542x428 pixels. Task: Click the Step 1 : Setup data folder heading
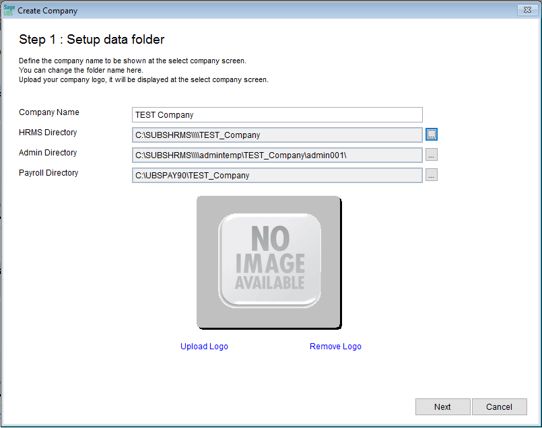coord(92,40)
